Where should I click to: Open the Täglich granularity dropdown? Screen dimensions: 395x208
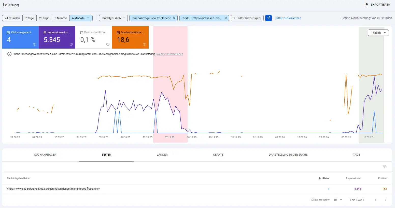(378, 33)
